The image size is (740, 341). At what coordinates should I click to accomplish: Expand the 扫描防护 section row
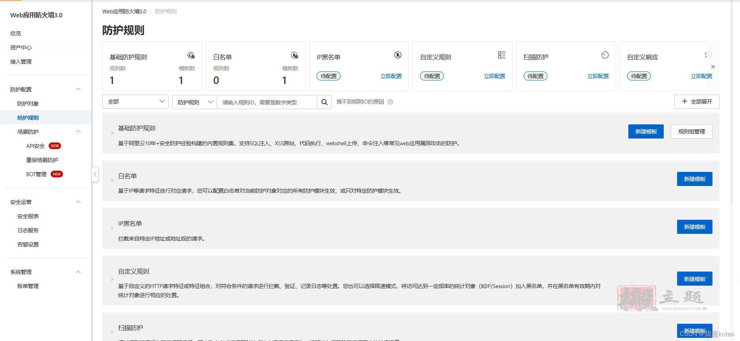tap(112, 332)
